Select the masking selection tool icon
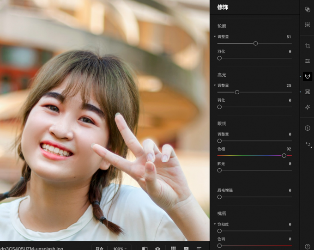The image size is (314, 250). tap(308, 25)
